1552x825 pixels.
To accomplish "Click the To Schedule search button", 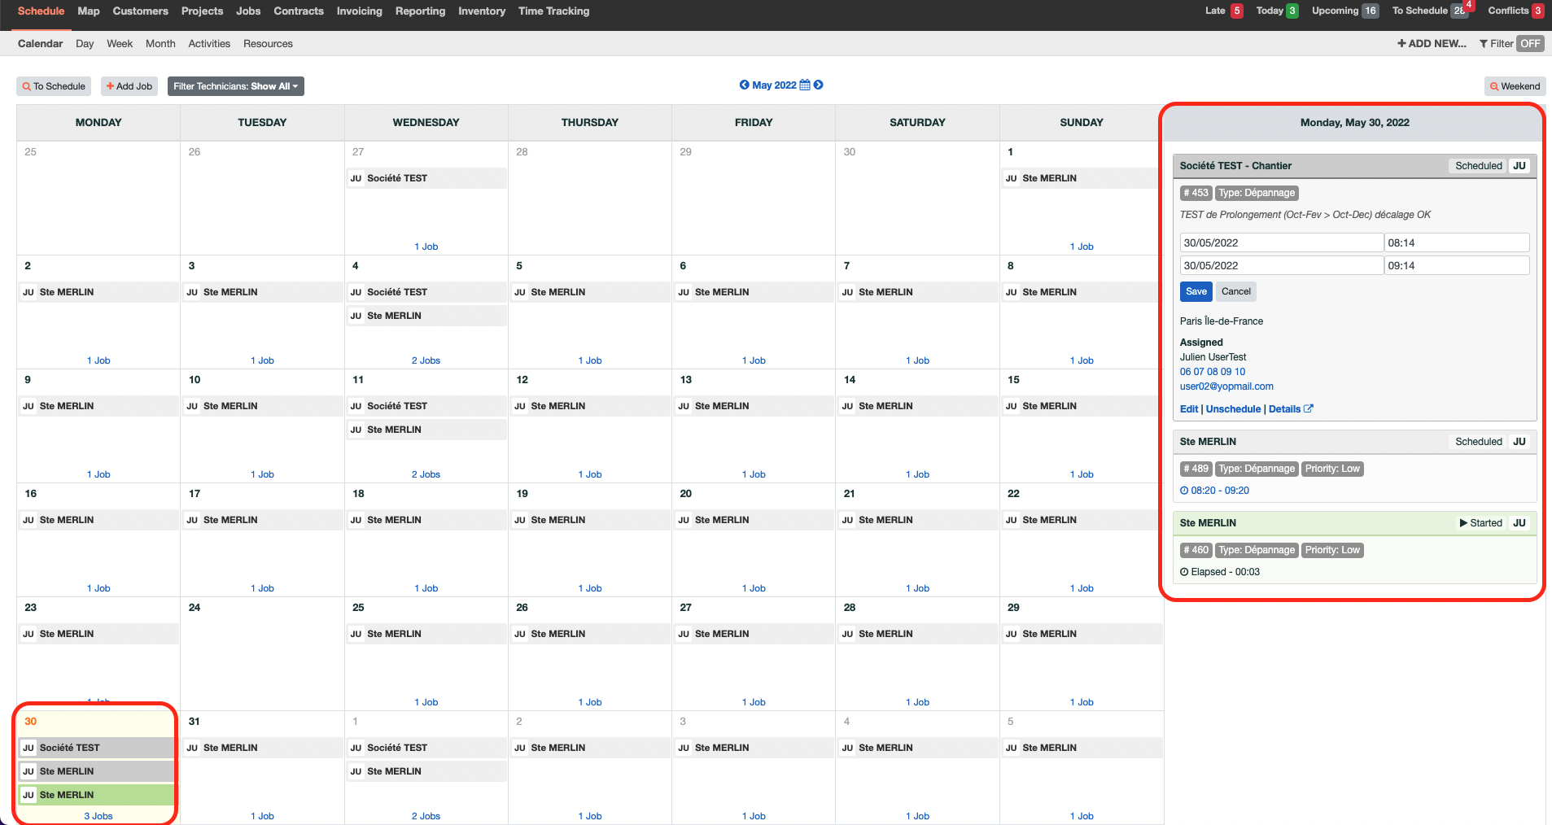I will (x=54, y=86).
